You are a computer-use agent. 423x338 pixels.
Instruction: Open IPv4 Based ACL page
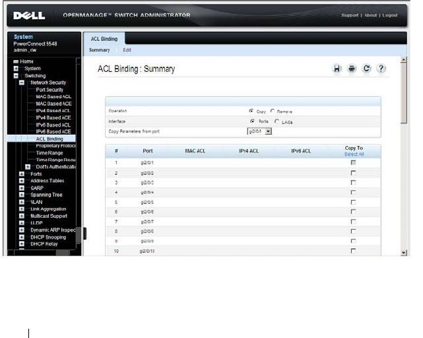(x=53, y=111)
